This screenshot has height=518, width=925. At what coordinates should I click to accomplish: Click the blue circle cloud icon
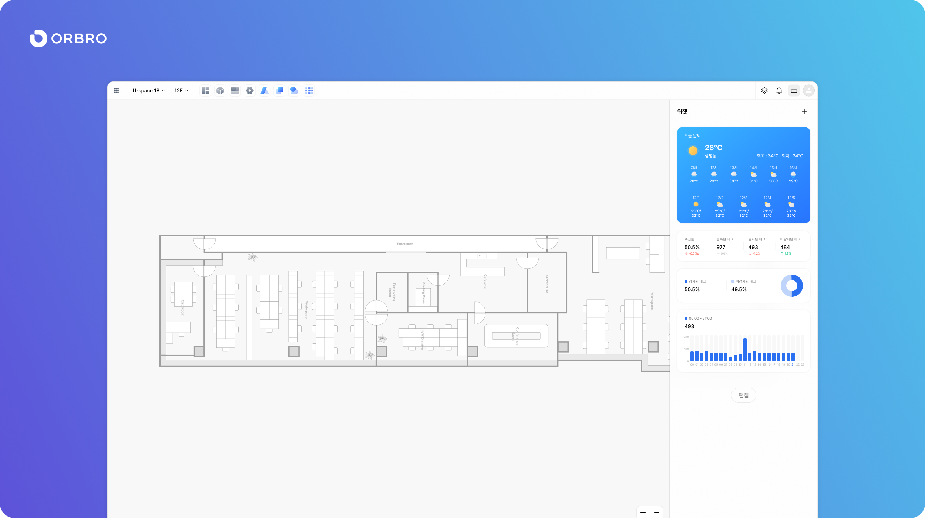pyautogui.click(x=294, y=91)
